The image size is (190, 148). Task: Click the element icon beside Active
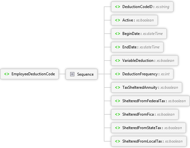click(118, 20)
